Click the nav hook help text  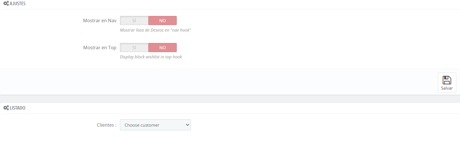pyautogui.click(x=155, y=30)
